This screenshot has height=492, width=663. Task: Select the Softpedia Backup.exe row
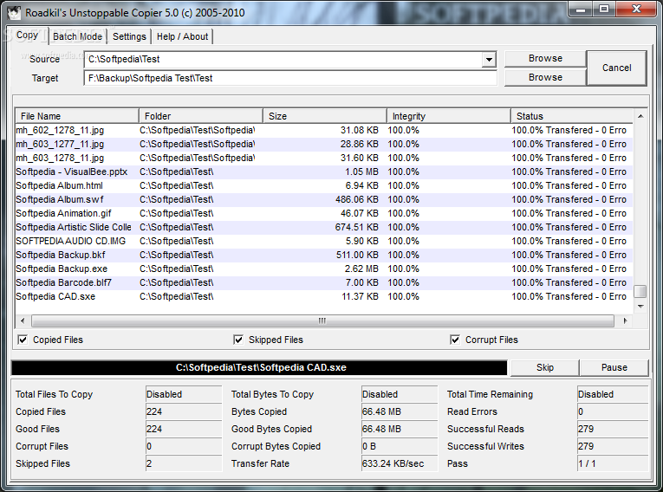point(324,269)
